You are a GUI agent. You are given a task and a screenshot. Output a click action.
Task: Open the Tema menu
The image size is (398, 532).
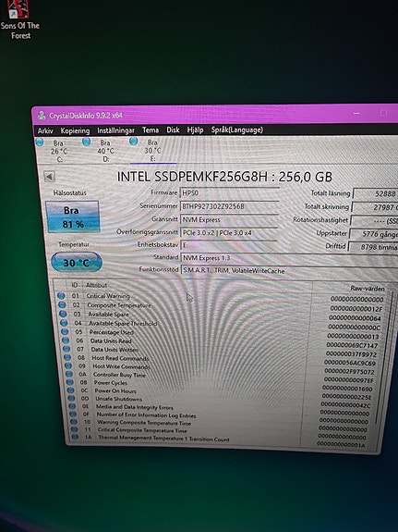coord(151,130)
